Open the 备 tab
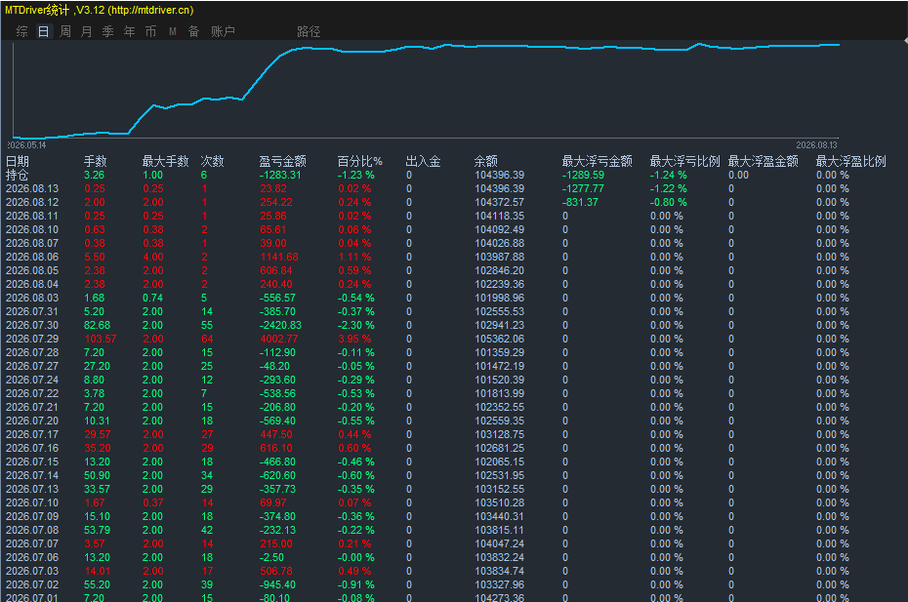 (x=194, y=31)
